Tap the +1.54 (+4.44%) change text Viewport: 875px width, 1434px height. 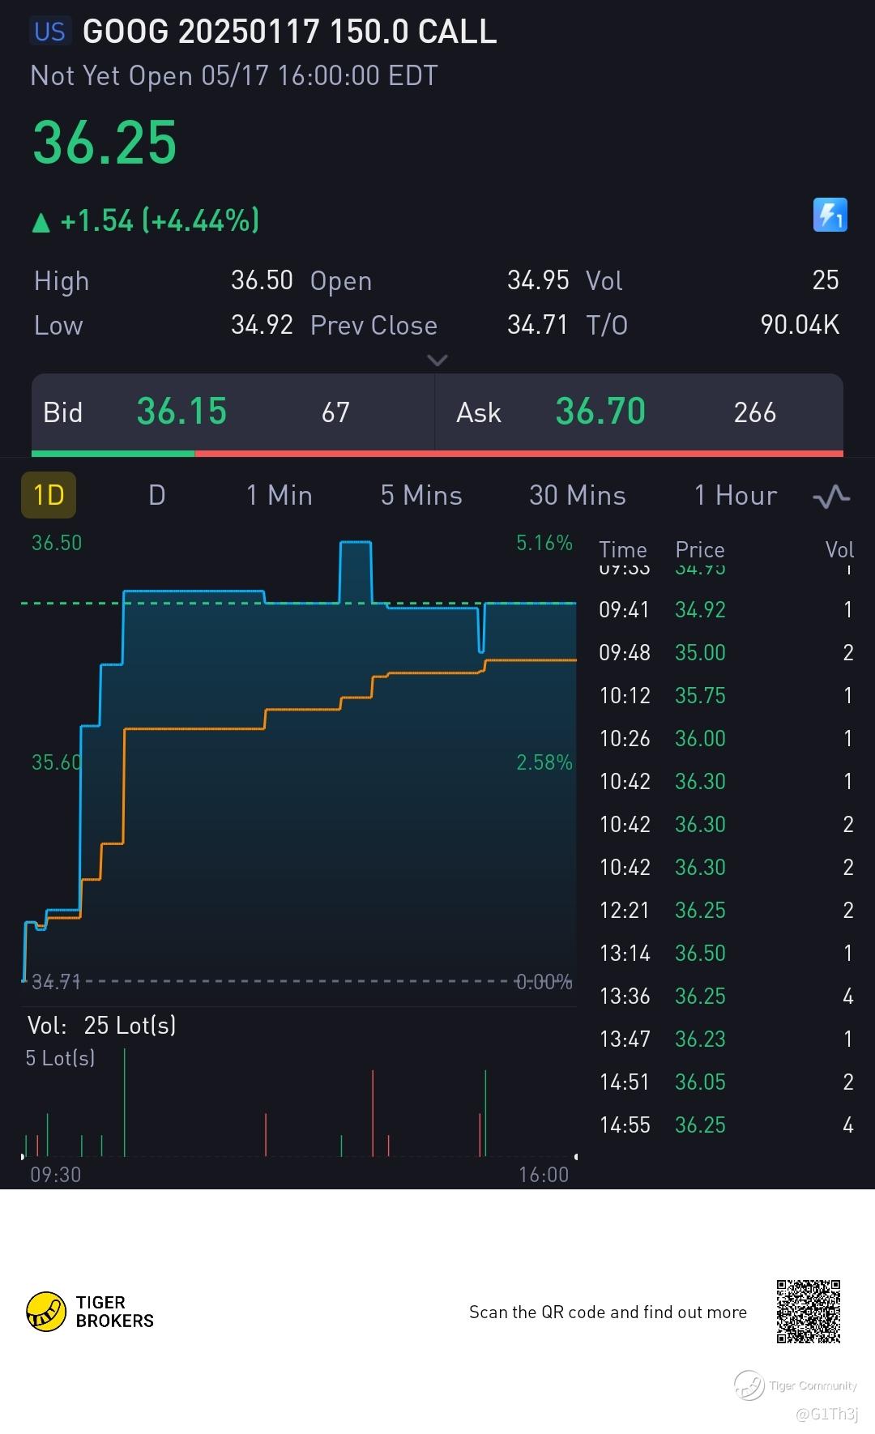tap(160, 220)
